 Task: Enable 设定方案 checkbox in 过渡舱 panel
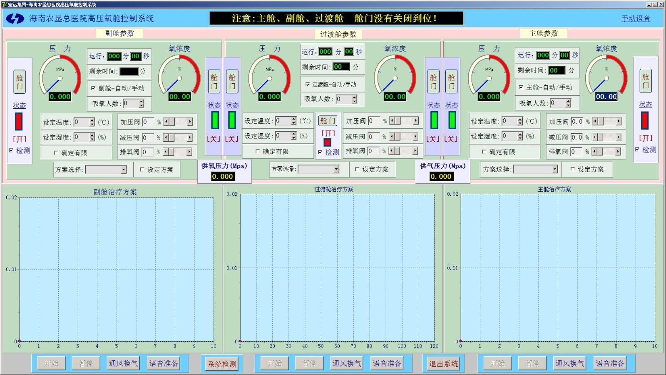(357, 169)
